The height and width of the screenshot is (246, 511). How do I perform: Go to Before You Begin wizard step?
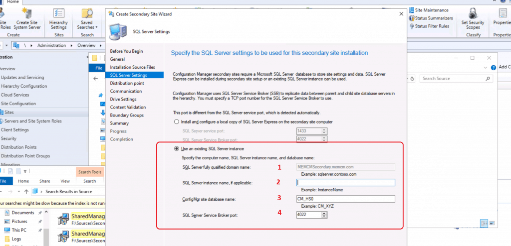coord(126,51)
